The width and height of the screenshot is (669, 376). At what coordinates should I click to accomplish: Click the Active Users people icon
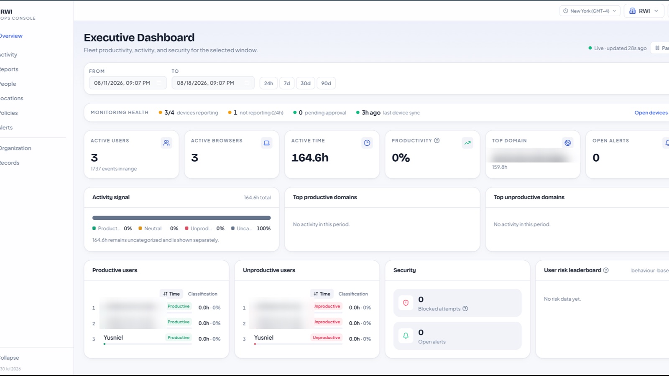coord(166,143)
